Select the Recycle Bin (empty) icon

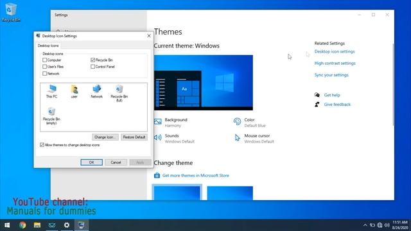[x=51, y=116]
